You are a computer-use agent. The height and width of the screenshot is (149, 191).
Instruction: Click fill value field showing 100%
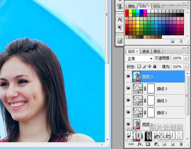(178, 67)
